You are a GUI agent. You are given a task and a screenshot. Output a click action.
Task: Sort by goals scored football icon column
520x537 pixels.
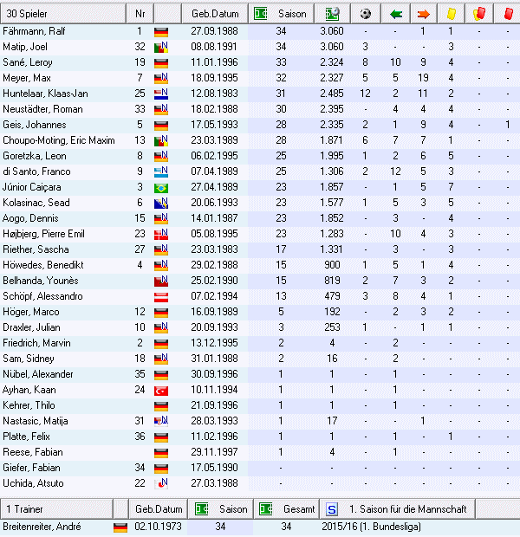pos(366,14)
